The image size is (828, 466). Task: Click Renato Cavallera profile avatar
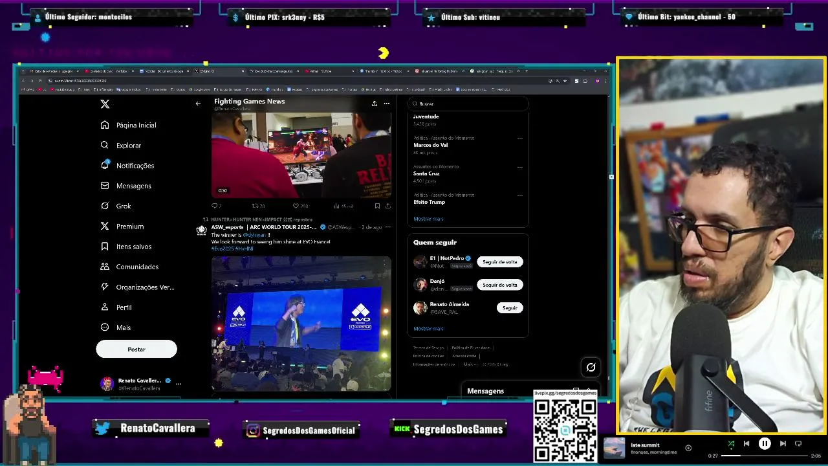107,384
